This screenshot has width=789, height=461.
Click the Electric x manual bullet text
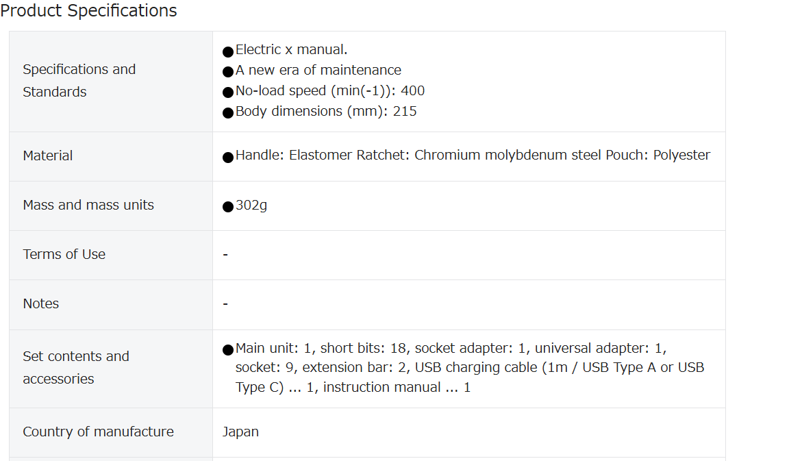291,50
